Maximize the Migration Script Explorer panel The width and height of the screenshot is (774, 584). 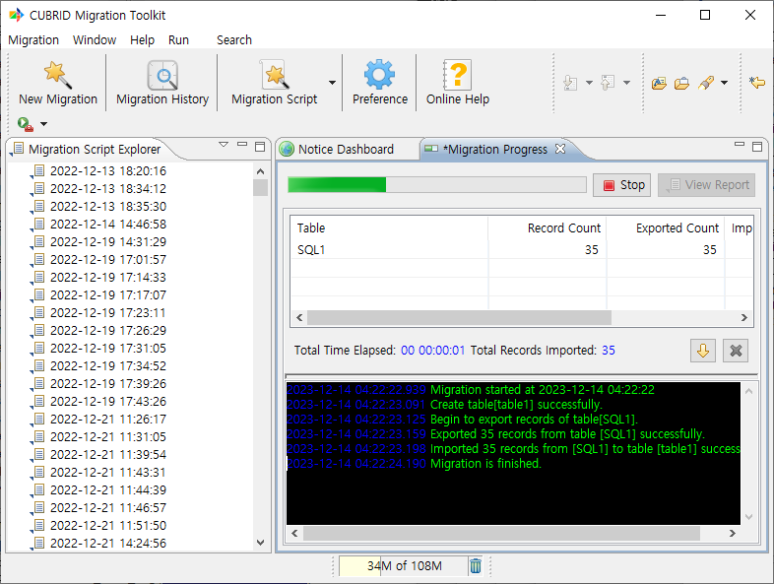[260, 146]
